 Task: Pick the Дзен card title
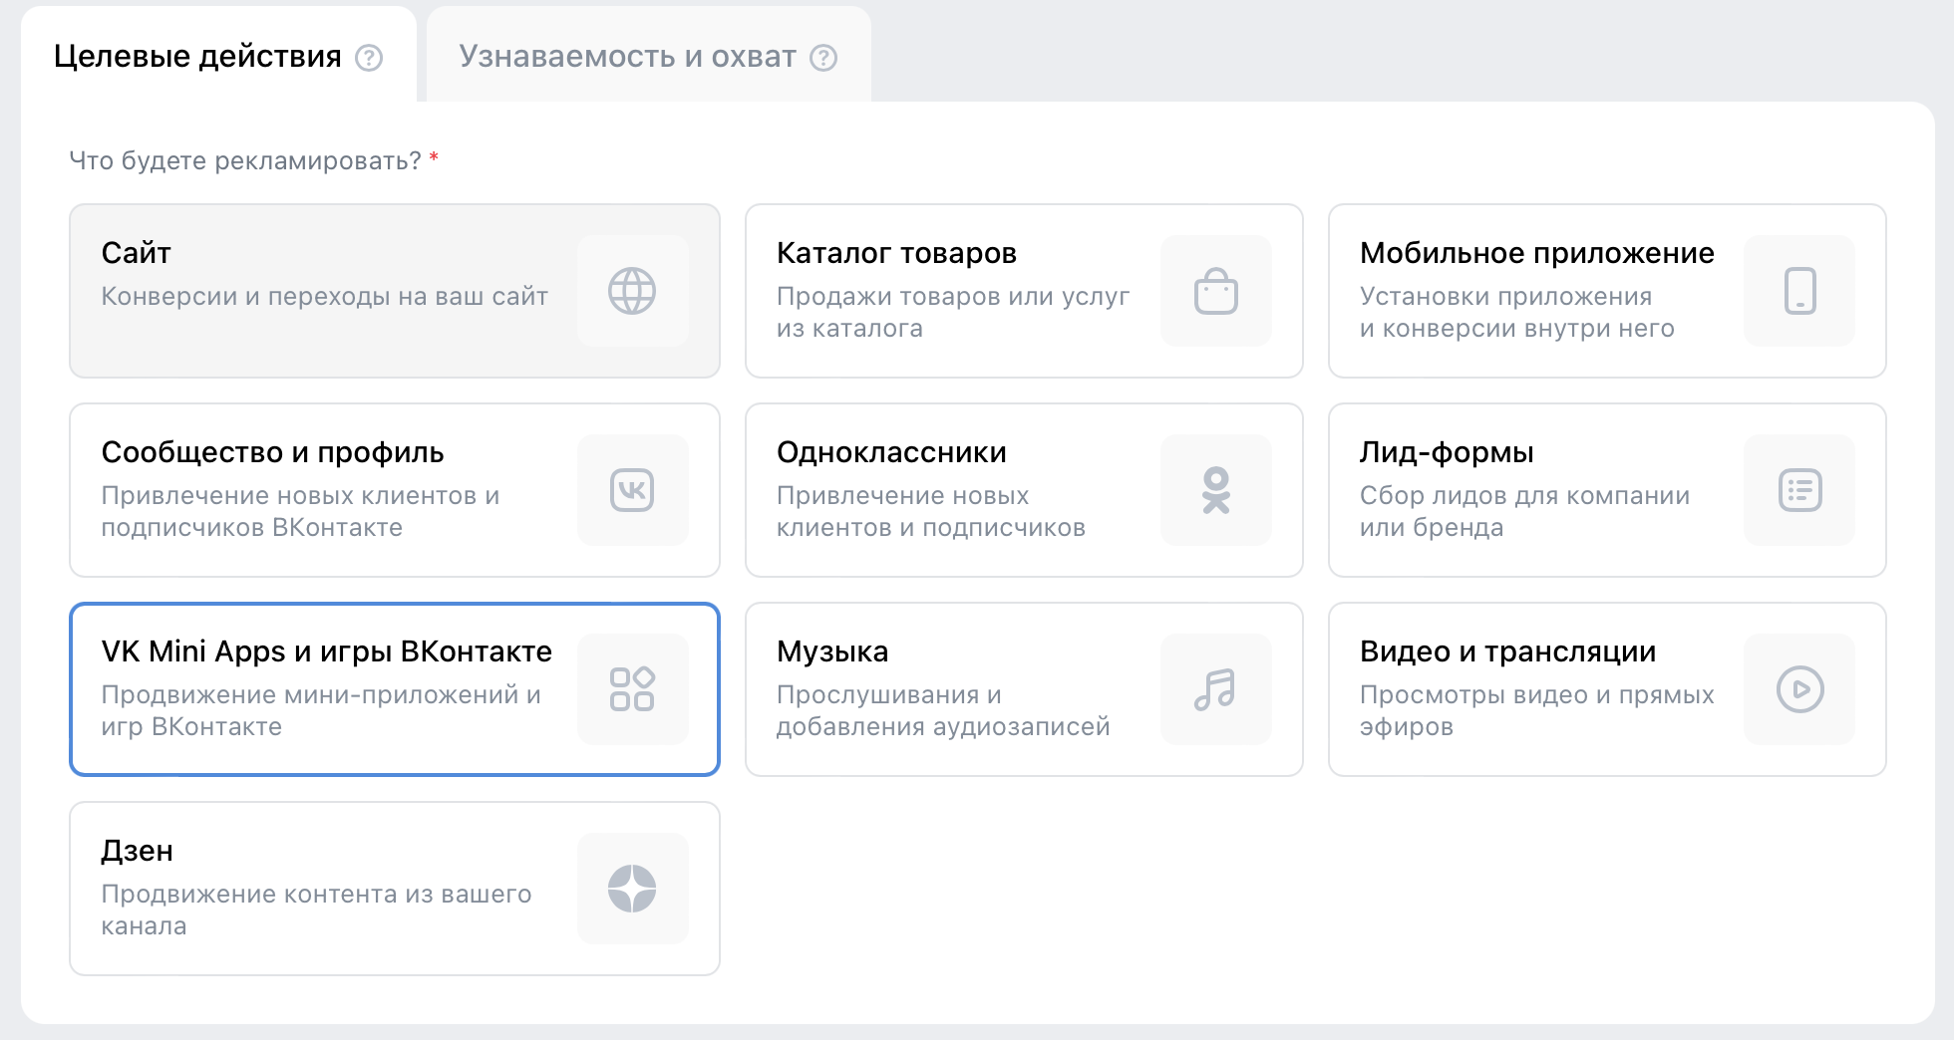click(137, 851)
